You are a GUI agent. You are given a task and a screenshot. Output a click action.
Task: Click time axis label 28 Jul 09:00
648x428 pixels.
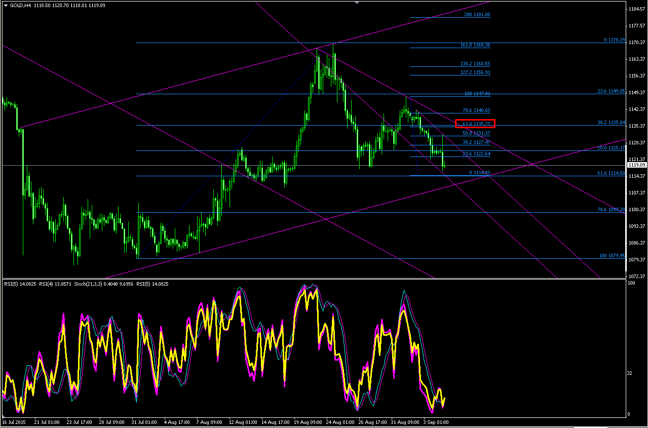click(111, 421)
